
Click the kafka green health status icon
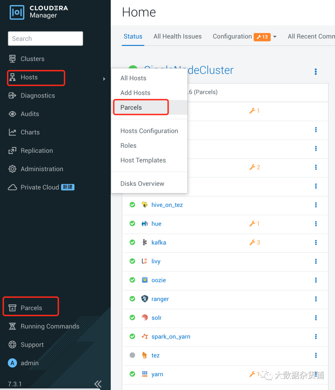[132, 242]
